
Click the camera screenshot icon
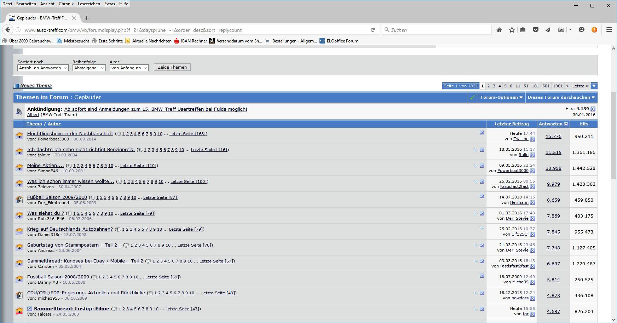coord(561,30)
